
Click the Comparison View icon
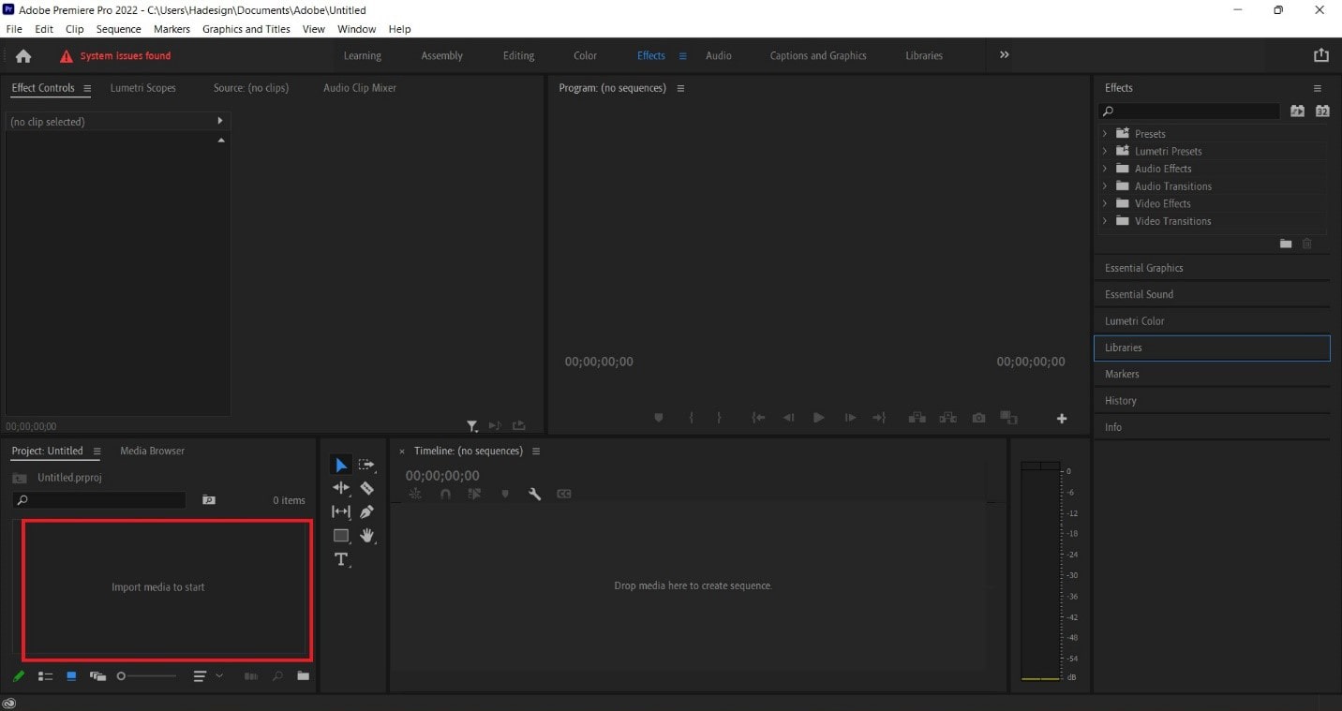pos(1008,418)
